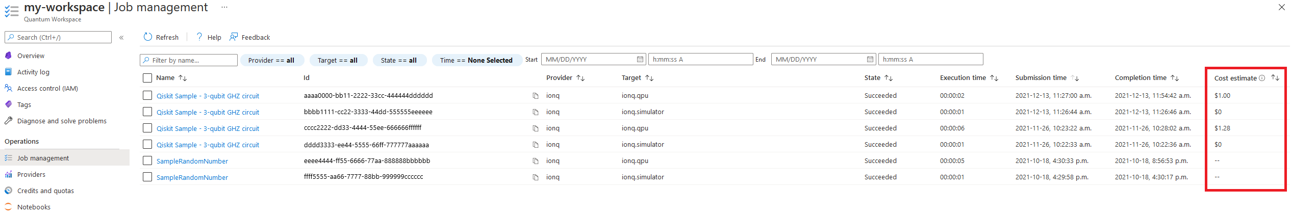This screenshot has width=1291, height=215.
Task: Check the box for first GHZ circuit job
Action: click(x=147, y=95)
